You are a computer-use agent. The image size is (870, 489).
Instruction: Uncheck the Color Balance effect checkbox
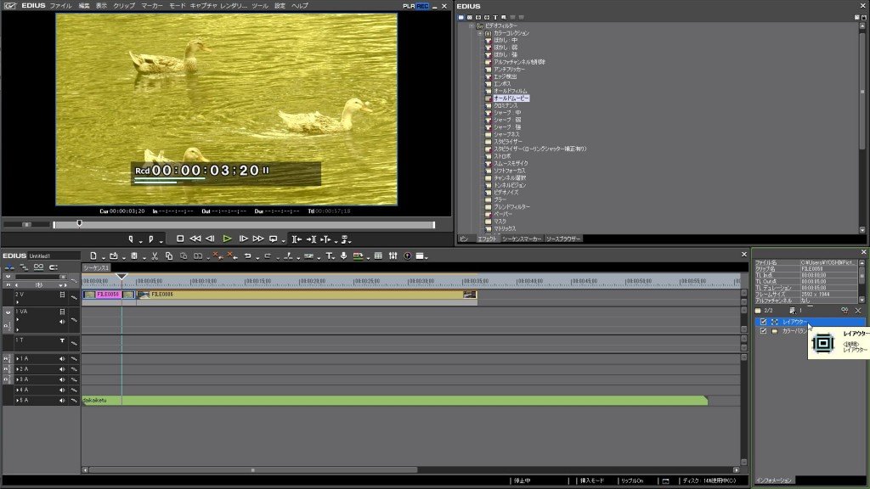(764, 331)
